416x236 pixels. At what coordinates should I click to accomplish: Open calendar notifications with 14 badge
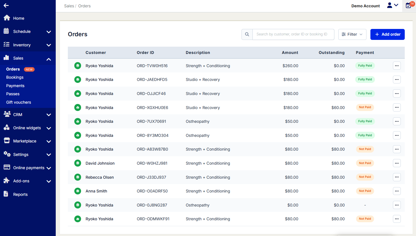[x=409, y=5]
